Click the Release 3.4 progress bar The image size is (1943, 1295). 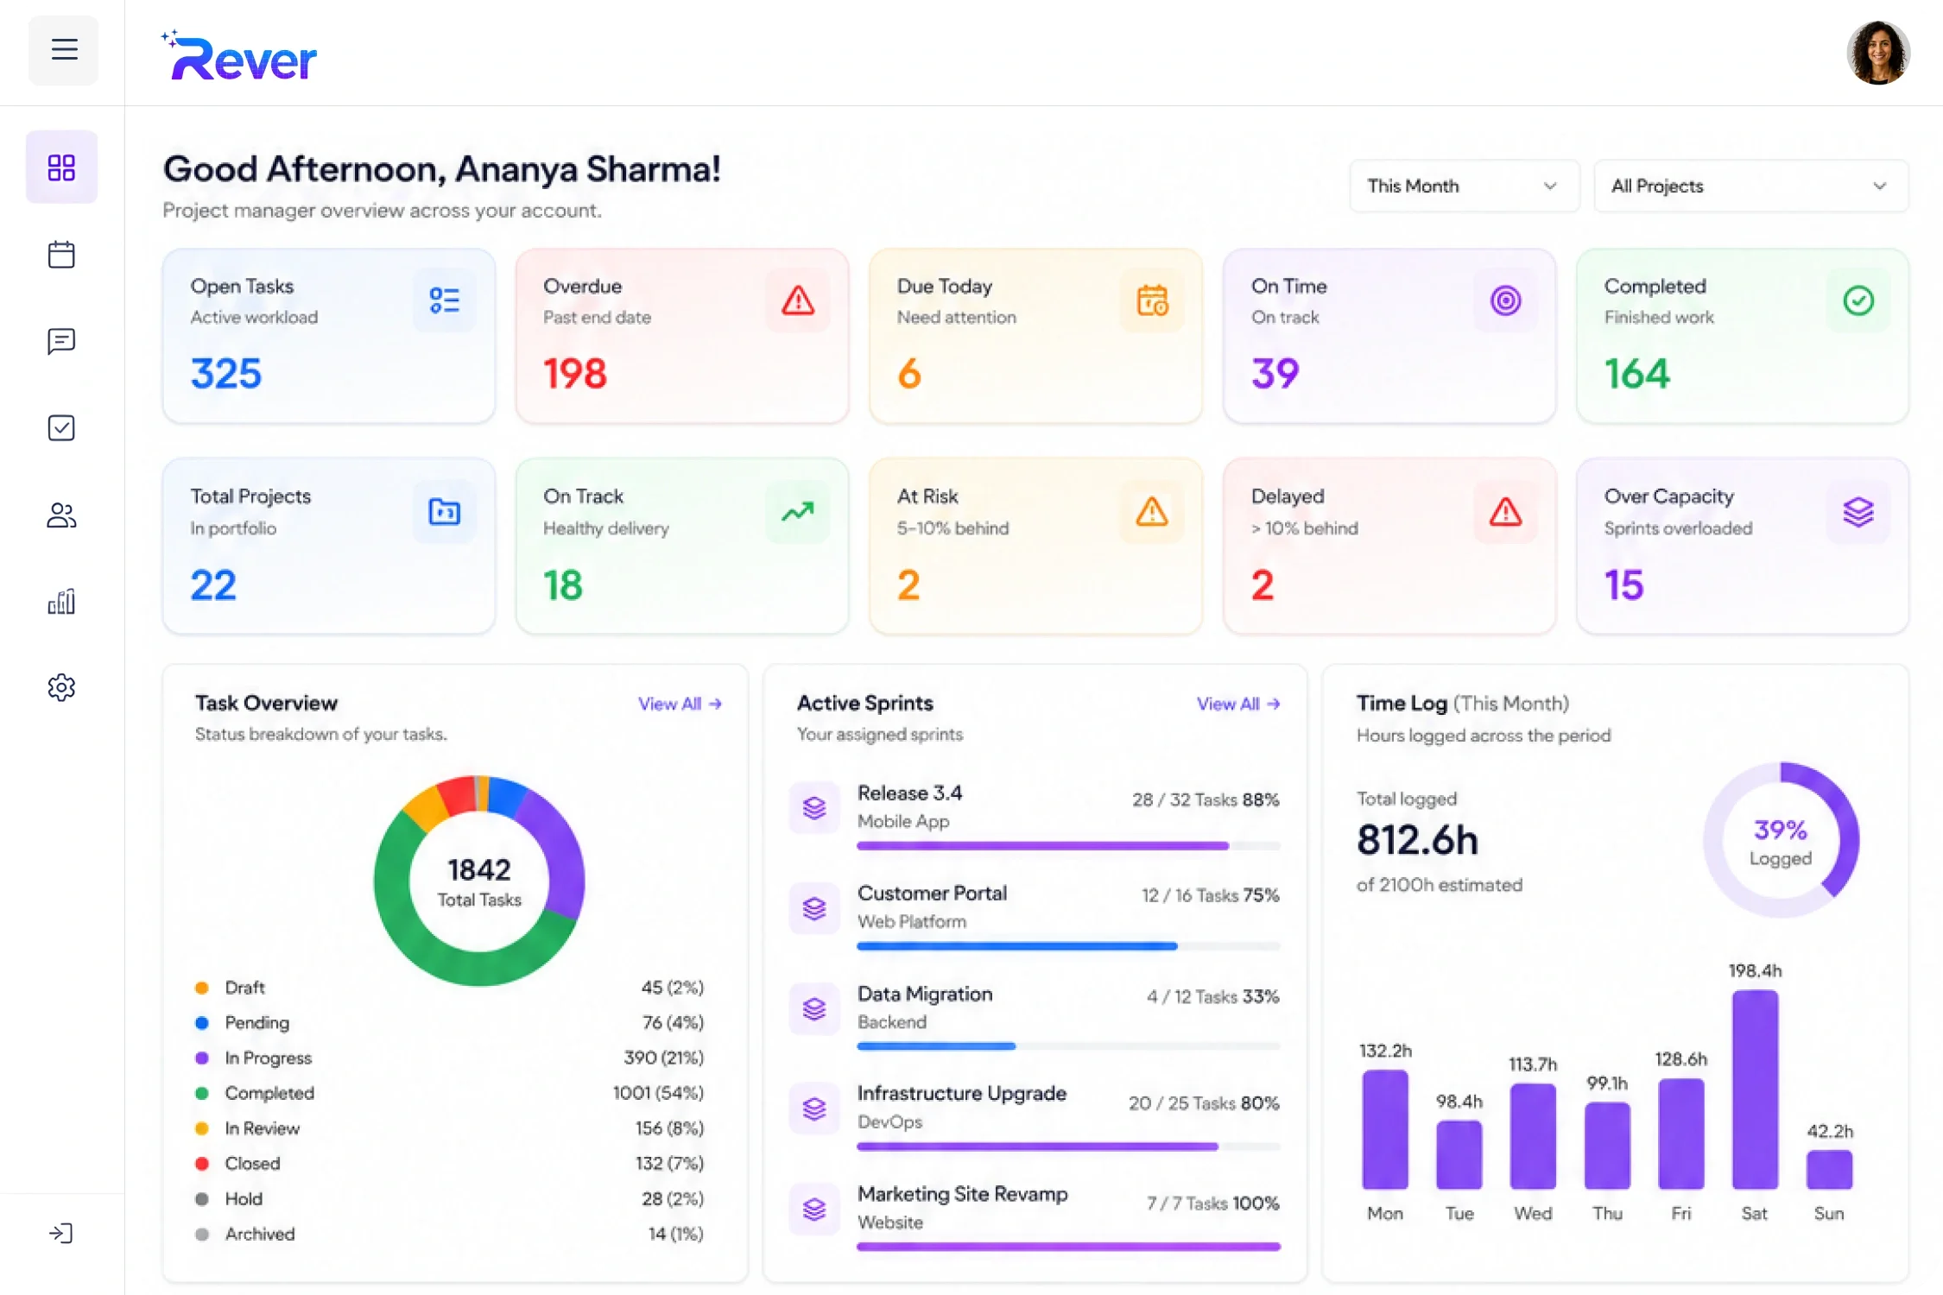click(1068, 846)
